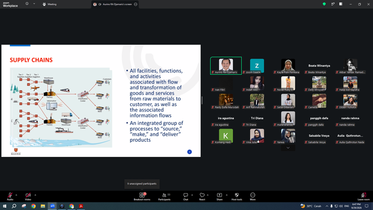
Task: Open the Windows Start menu
Action: (5, 206)
